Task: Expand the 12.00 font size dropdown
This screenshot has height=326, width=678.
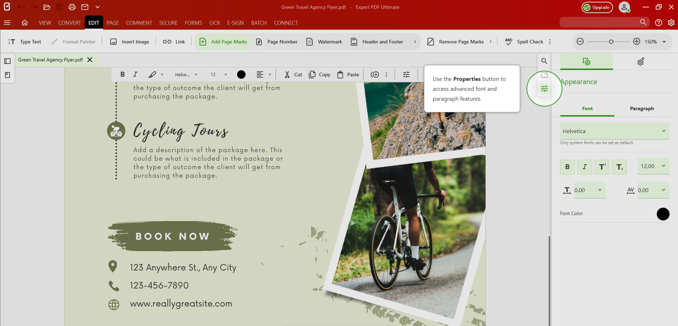Action: (x=653, y=166)
